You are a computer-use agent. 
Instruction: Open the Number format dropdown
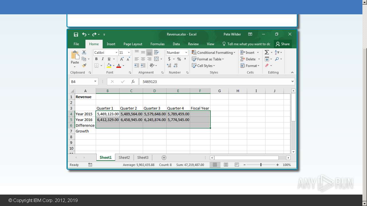pos(186,52)
